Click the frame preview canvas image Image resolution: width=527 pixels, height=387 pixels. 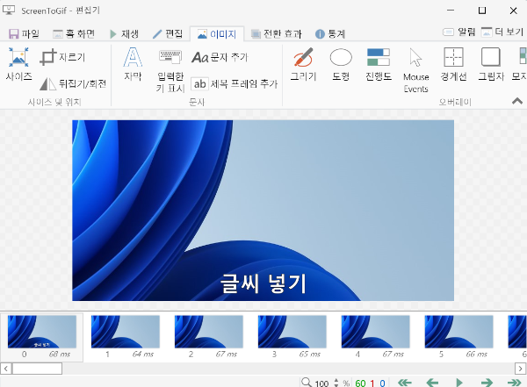coord(263,211)
